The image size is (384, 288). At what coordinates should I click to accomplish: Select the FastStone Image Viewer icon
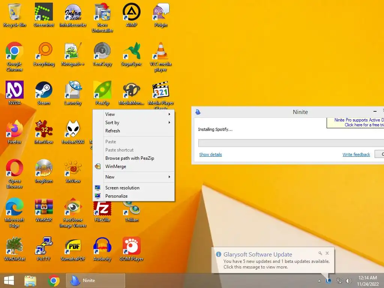[73, 212]
